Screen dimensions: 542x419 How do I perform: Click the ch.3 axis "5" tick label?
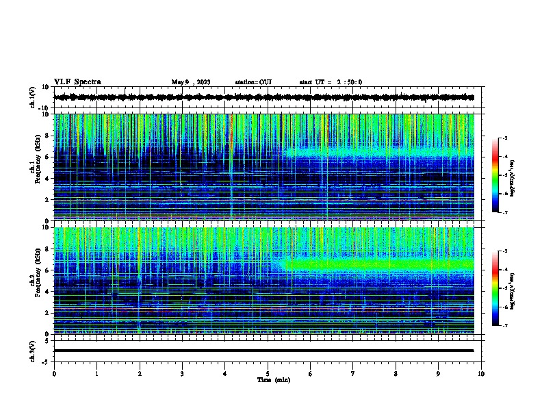point(48,341)
